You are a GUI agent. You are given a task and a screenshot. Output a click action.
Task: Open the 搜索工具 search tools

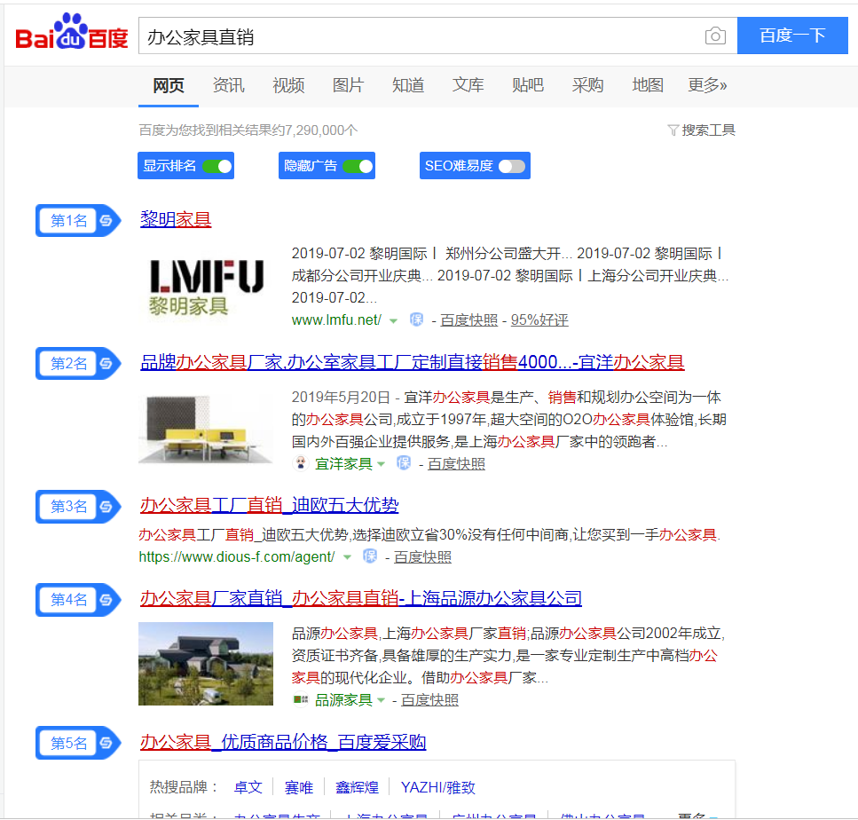pyautogui.click(x=708, y=130)
